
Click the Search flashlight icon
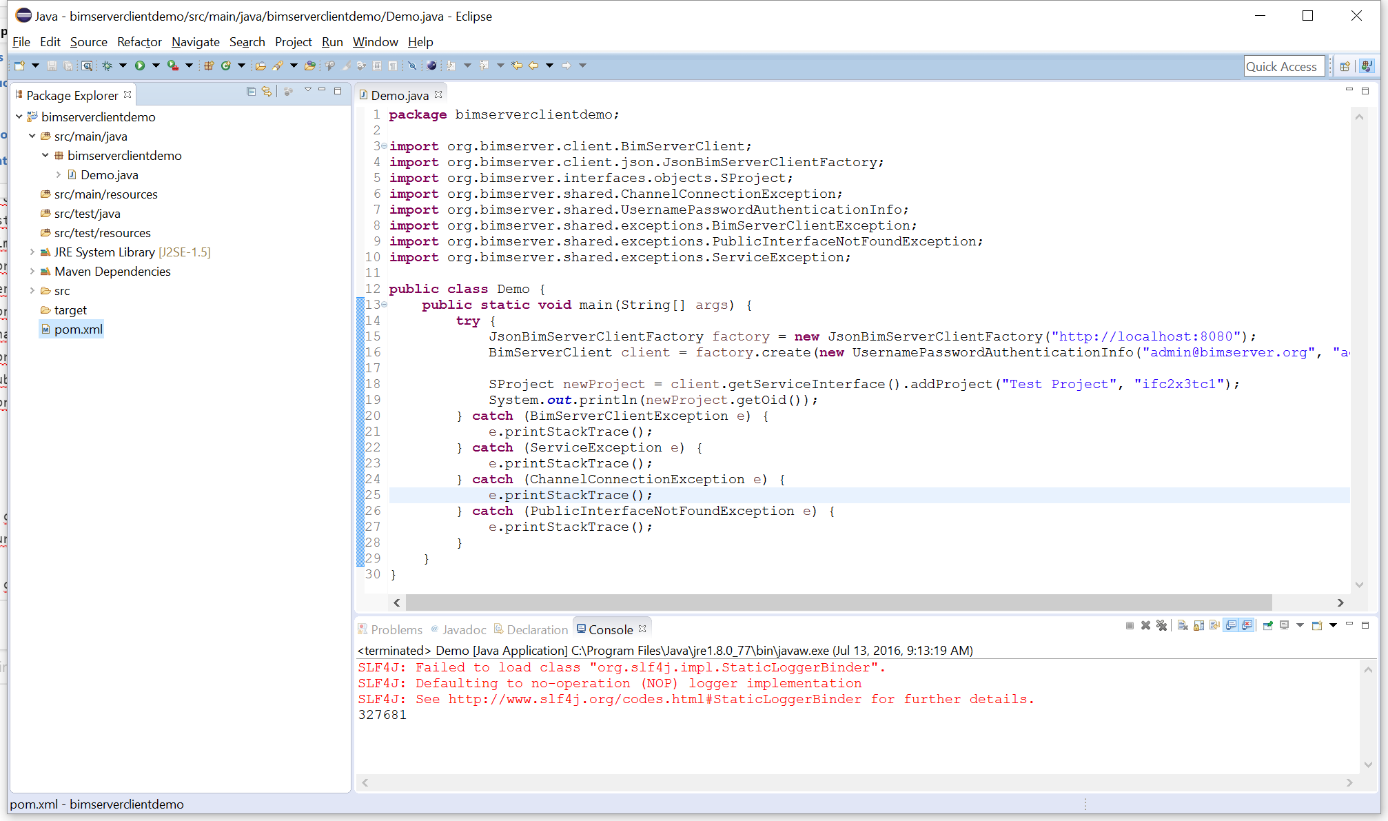coord(278,65)
